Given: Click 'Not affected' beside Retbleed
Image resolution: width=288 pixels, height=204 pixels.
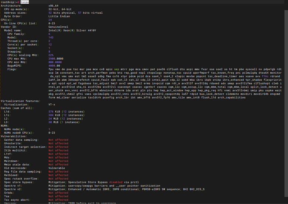Looking at the screenshot, I should (58, 175).
